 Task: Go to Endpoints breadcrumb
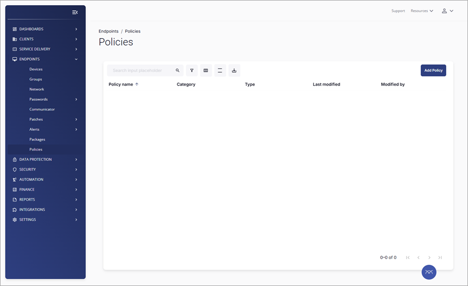108,31
